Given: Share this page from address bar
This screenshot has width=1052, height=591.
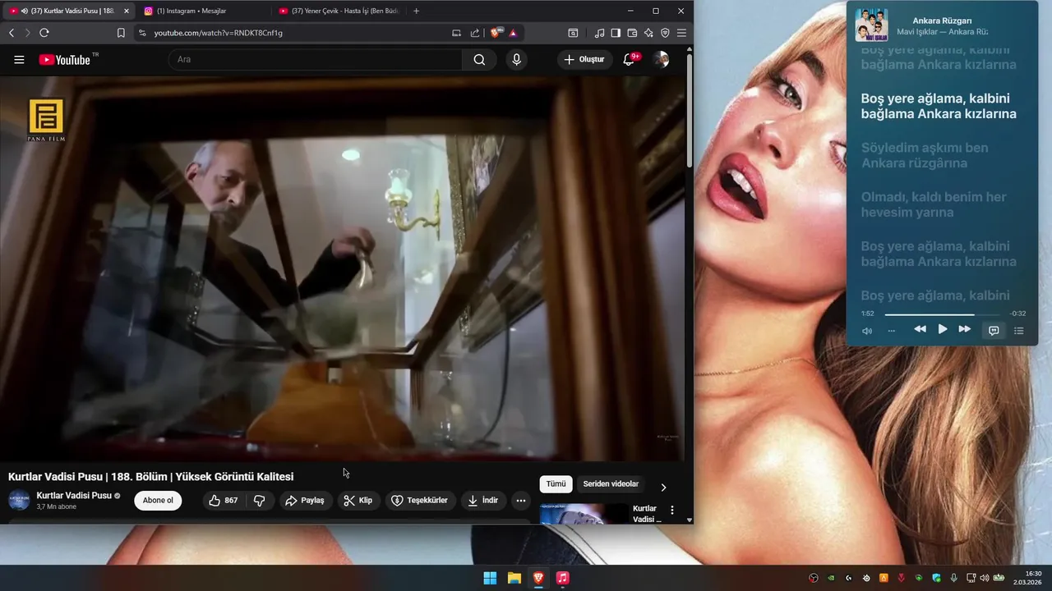Looking at the screenshot, I should pos(475,33).
